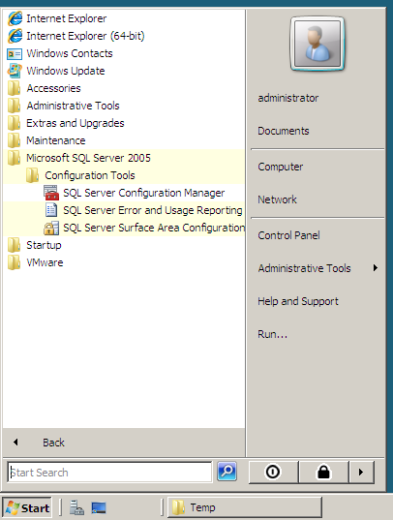
Task: Click the Start Search input box
Action: click(x=109, y=473)
